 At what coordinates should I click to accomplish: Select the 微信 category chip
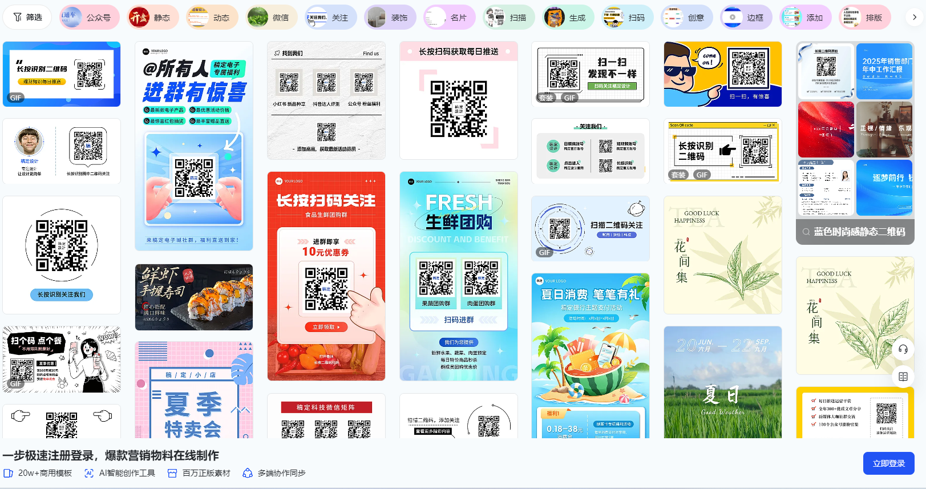point(271,17)
